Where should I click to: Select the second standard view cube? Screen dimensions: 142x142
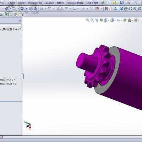point(126,9)
